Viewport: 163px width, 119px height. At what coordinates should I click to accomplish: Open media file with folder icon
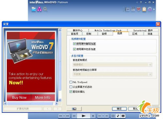point(34,9)
